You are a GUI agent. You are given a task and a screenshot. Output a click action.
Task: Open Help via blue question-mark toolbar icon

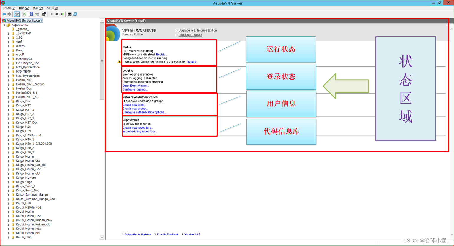coord(31,14)
